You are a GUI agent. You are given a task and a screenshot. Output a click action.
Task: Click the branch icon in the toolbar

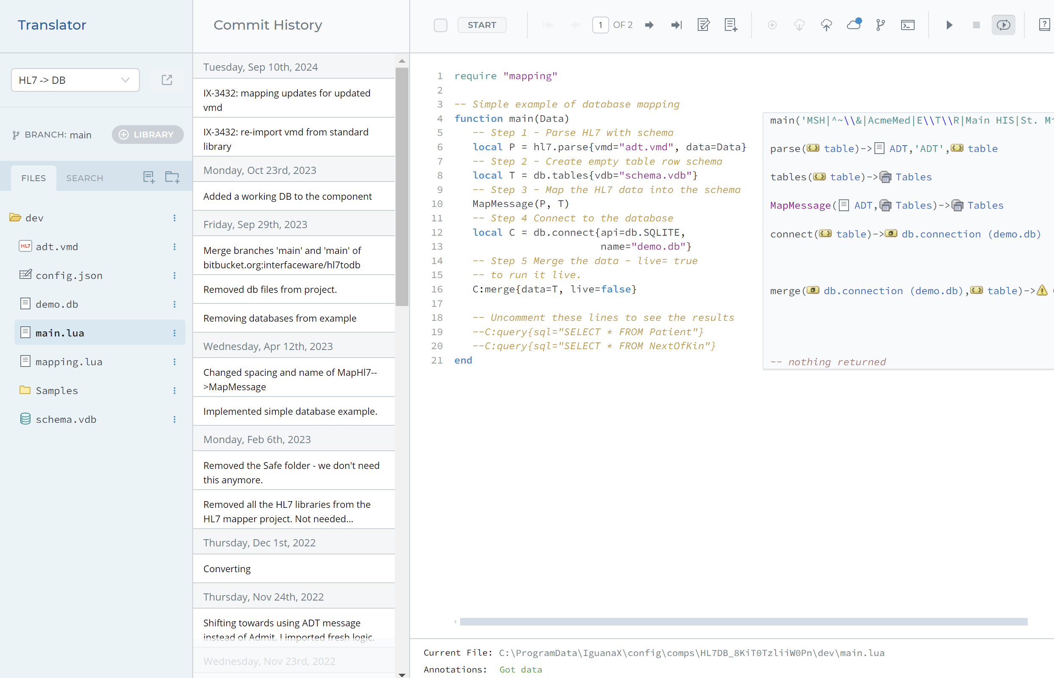pyautogui.click(x=880, y=25)
